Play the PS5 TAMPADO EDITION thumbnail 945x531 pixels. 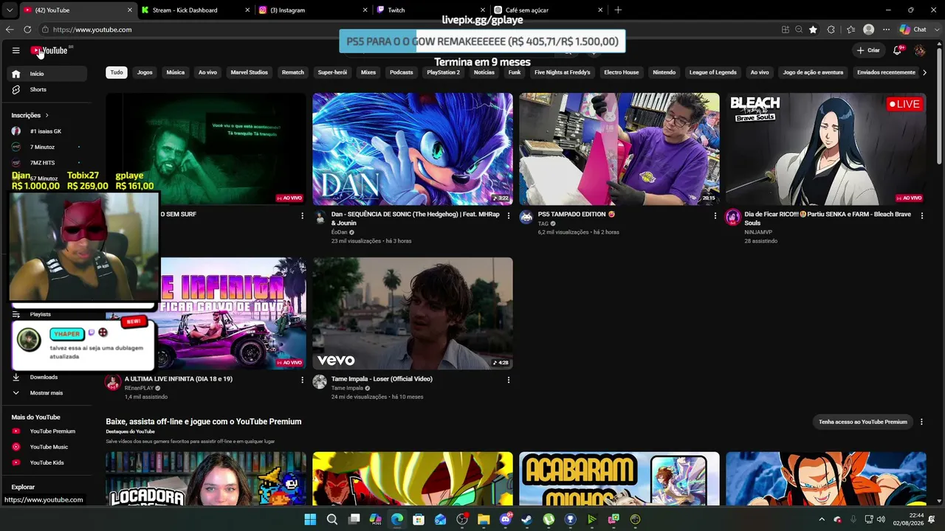tap(619, 149)
